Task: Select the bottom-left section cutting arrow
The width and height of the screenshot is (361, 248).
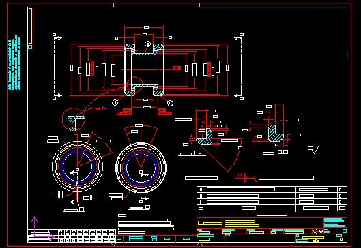Action: pos(57,96)
